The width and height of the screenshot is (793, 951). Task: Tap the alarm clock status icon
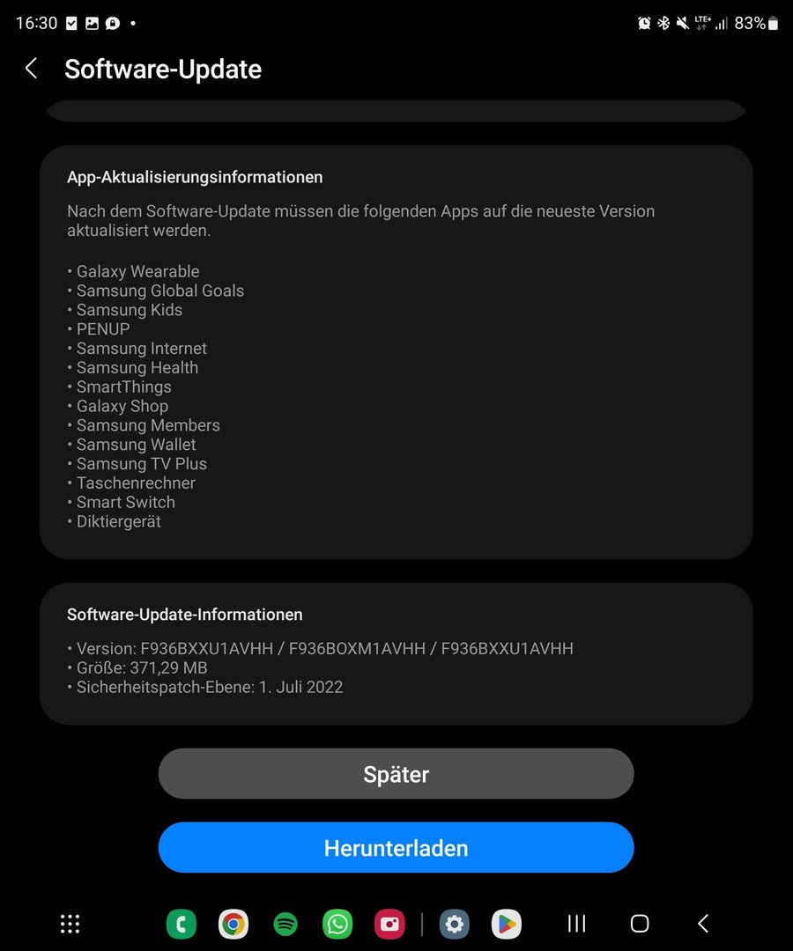coord(644,23)
